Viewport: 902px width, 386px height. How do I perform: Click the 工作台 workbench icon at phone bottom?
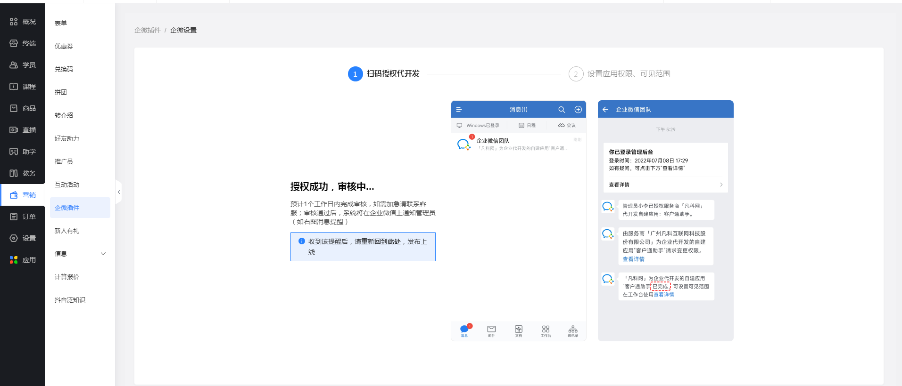coord(546,330)
